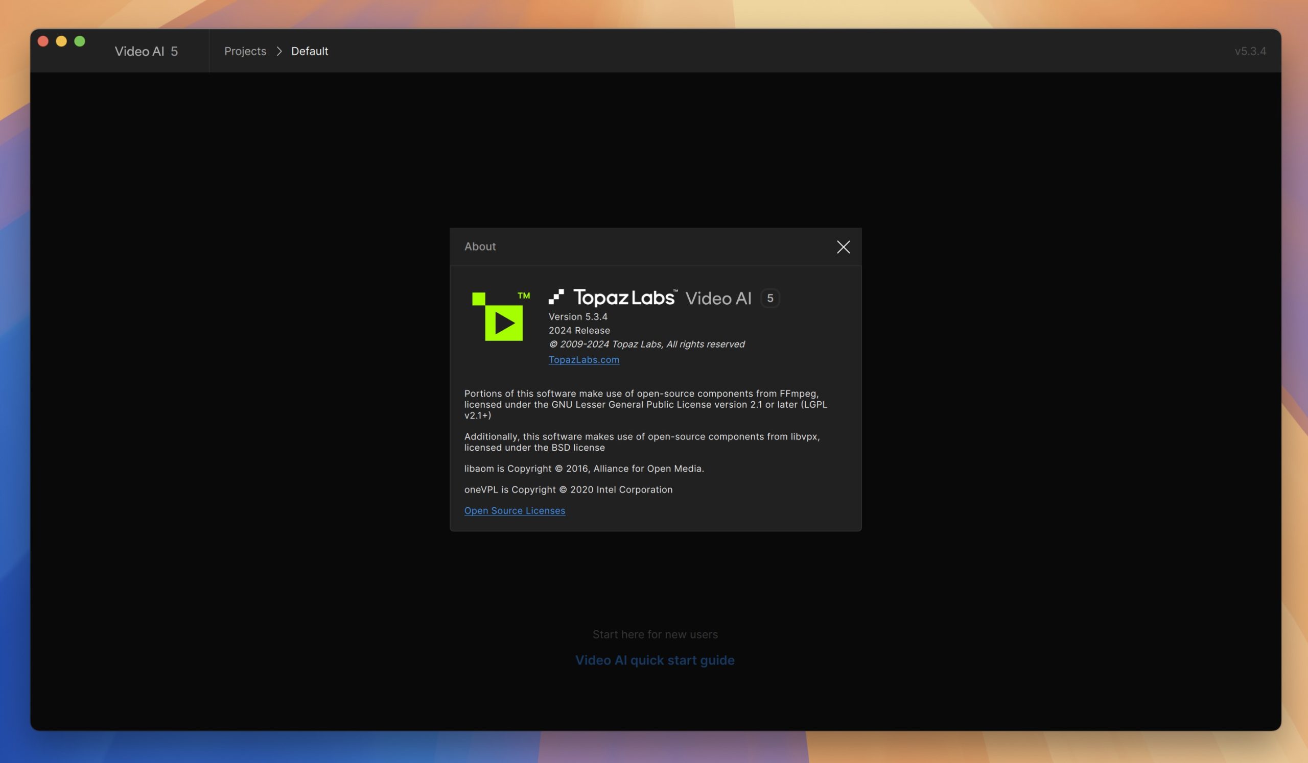Click the breadcrumb chevron after Projects

pyautogui.click(x=279, y=51)
